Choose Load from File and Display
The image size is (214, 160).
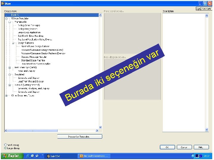pyautogui.click(x=31, y=81)
